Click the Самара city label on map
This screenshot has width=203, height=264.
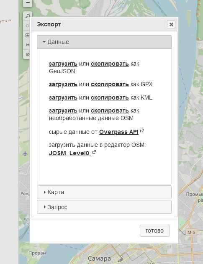[99, 259]
